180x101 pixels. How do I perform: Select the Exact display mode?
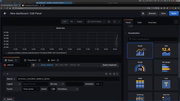tap(80, 22)
